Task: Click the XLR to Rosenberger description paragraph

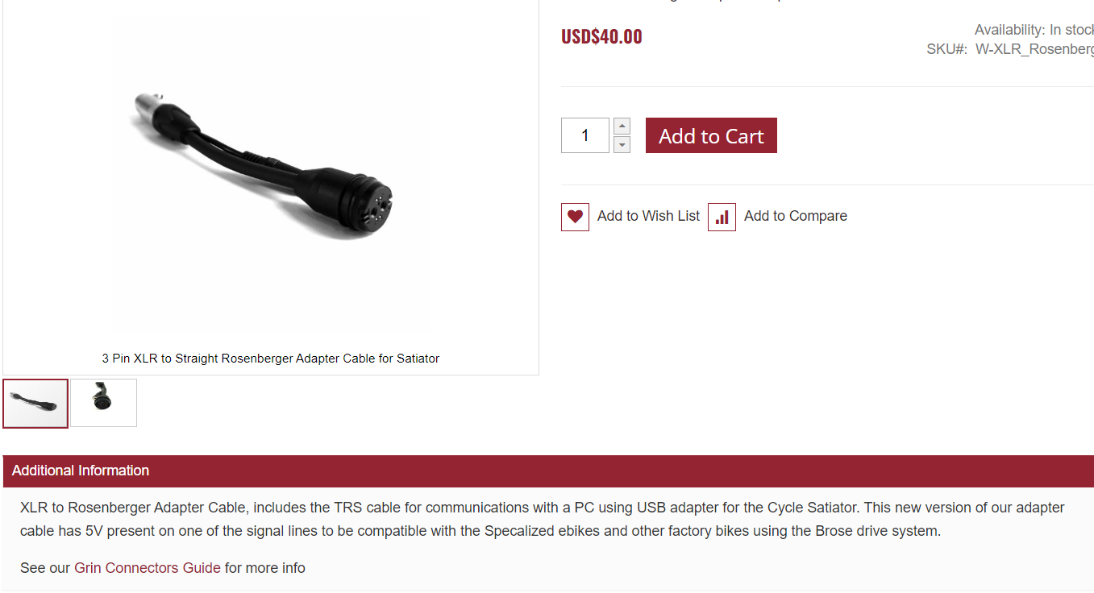Action: [x=543, y=520]
